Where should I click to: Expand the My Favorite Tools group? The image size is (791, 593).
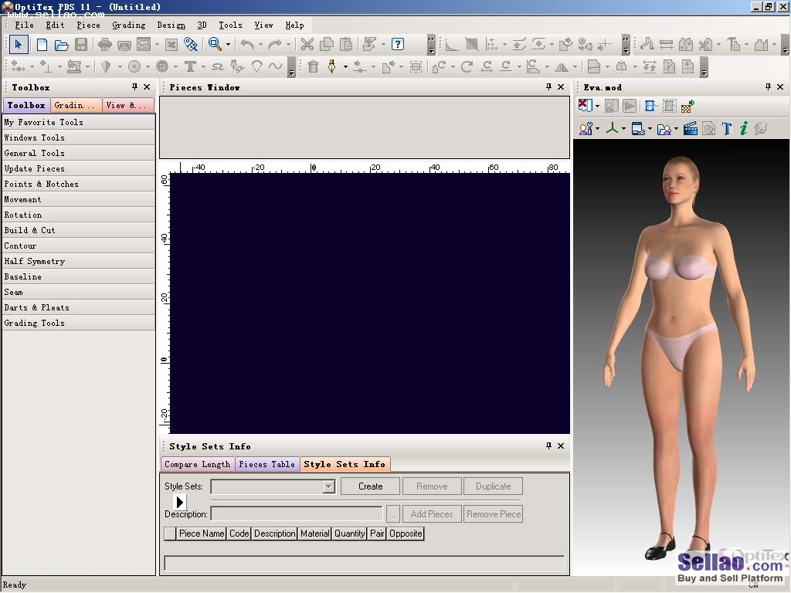click(x=78, y=122)
